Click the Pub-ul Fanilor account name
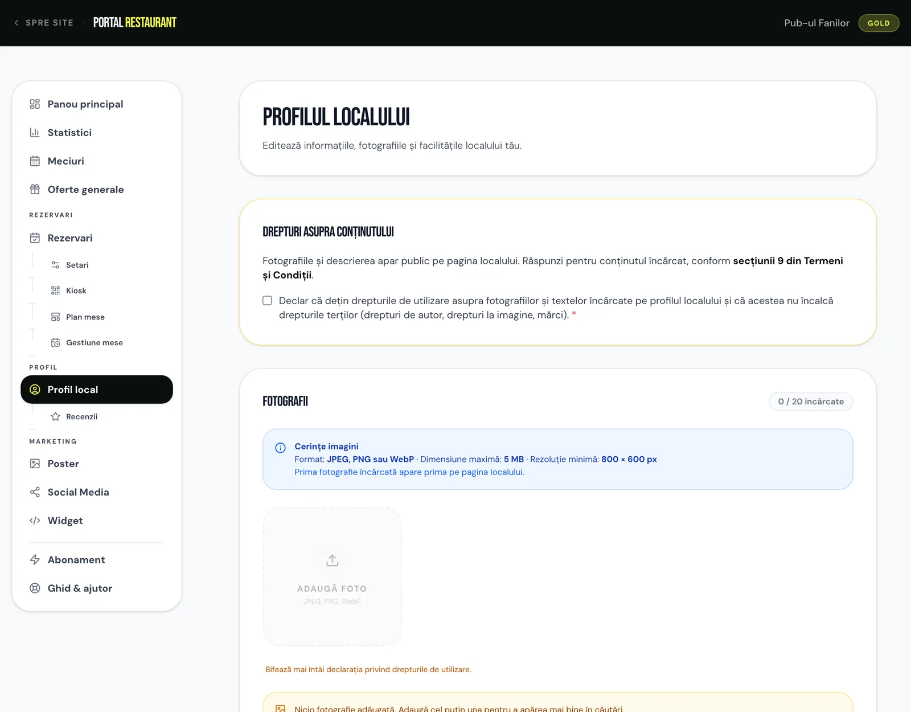This screenshot has width=911, height=712. tap(816, 23)
